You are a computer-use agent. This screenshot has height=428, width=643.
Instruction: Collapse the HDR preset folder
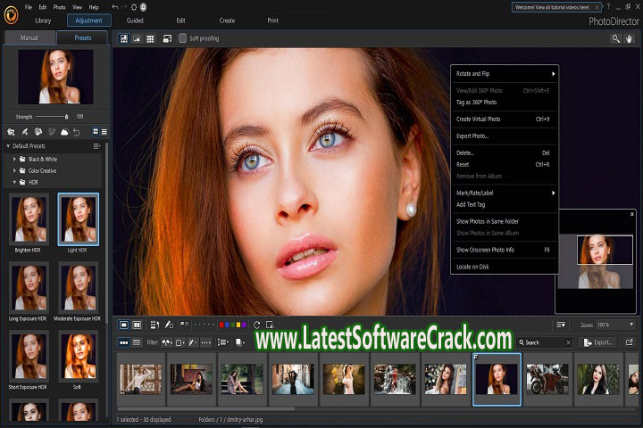click(x=14, y=182)
